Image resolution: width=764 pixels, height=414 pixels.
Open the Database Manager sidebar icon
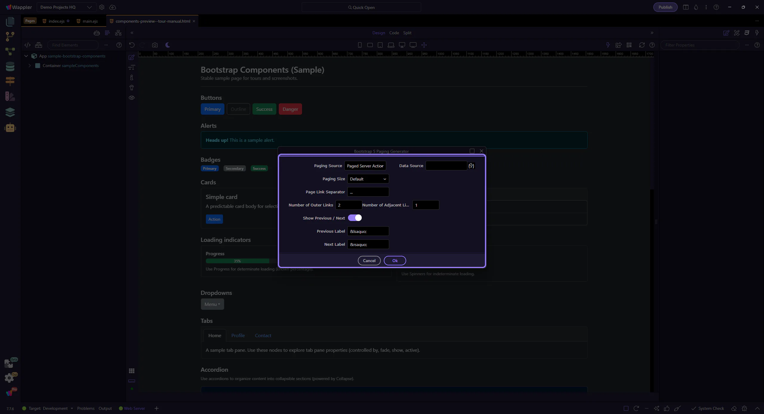[x=10, y=66]
